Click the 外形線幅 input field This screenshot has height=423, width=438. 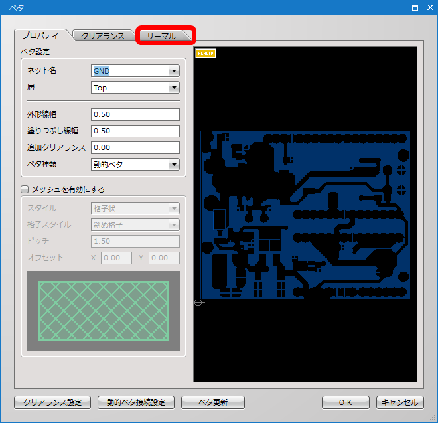(x=135, y=114)
